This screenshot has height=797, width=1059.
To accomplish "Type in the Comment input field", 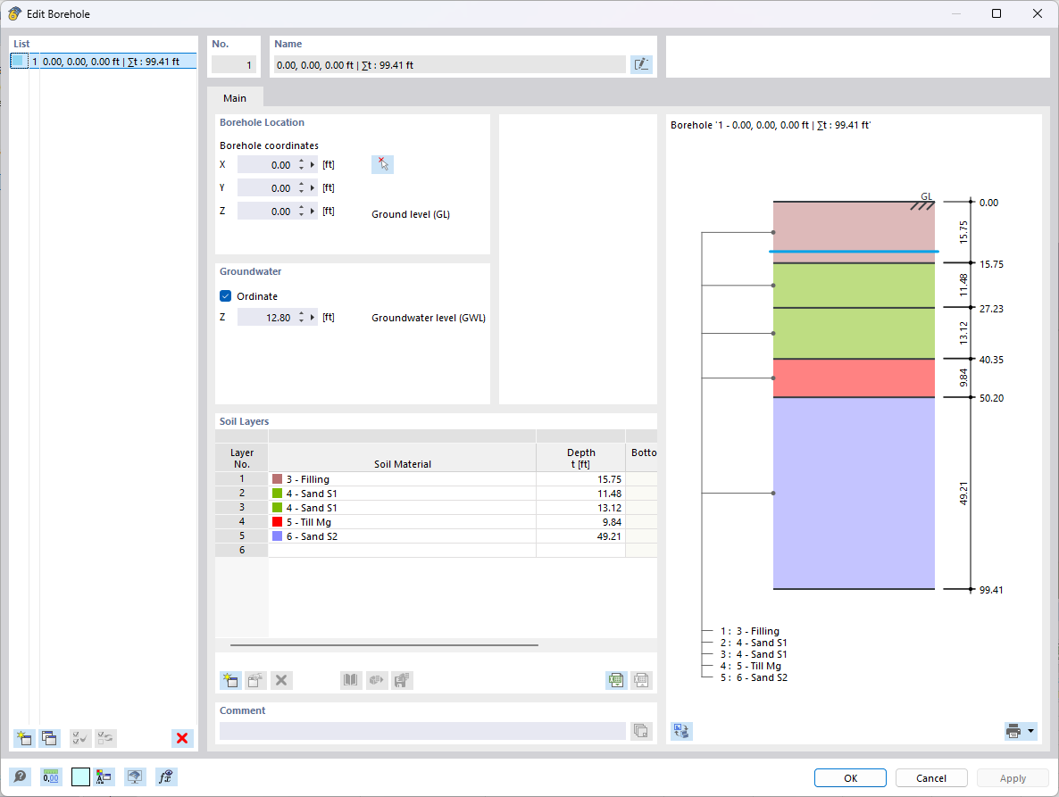I will [420, 731].
